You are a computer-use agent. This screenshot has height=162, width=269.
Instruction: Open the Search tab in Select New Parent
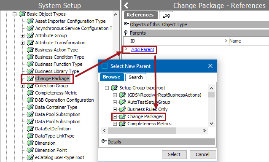click(136, 77)
